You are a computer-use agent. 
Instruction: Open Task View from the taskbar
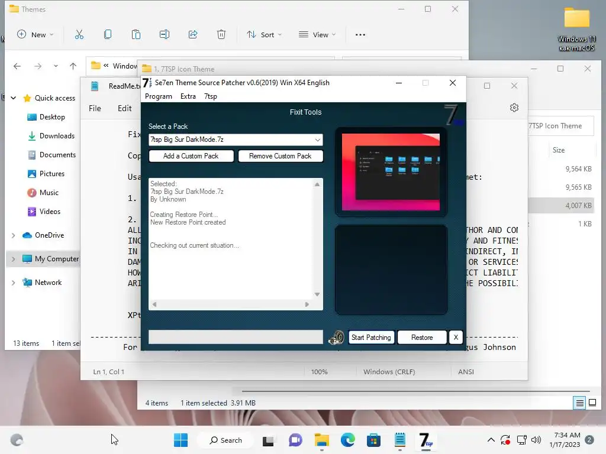(x=268, y=440)
